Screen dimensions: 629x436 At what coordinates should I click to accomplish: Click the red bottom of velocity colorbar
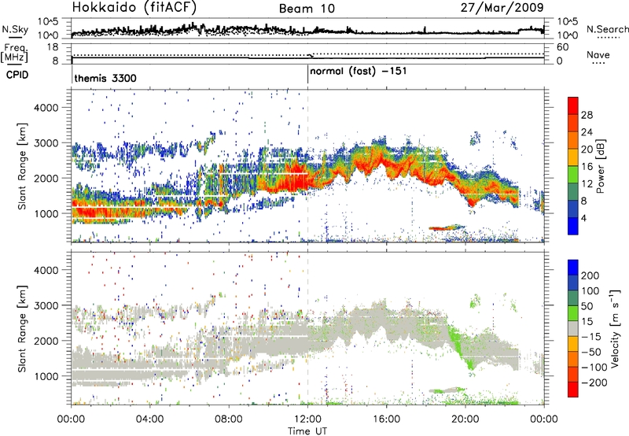click(x=573, y=390)
